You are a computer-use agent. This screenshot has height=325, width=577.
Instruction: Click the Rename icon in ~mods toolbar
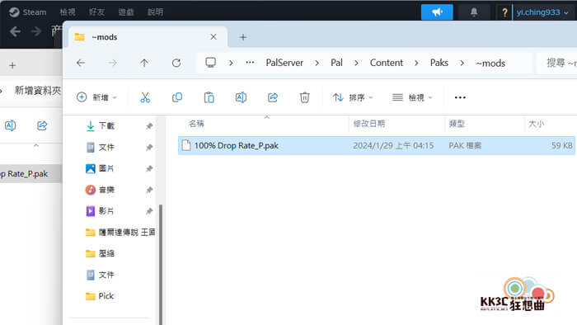click(241, 97)
